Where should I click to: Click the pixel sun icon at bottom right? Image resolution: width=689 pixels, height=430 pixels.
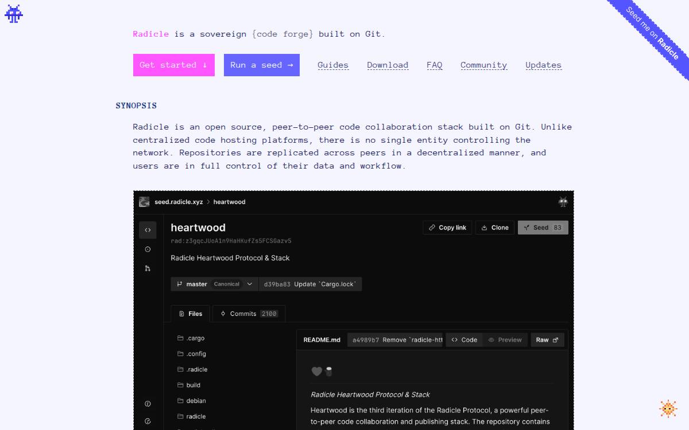pyautogui.click(x=668, y=409)
